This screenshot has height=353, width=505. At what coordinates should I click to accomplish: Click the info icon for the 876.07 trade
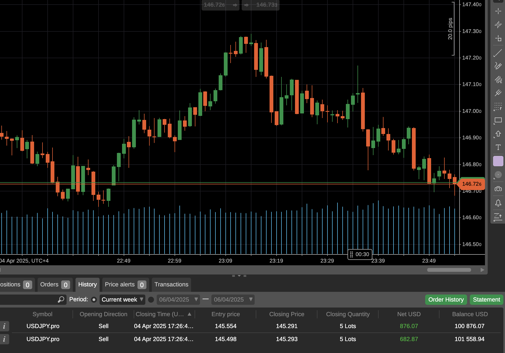tap(4, 326)
